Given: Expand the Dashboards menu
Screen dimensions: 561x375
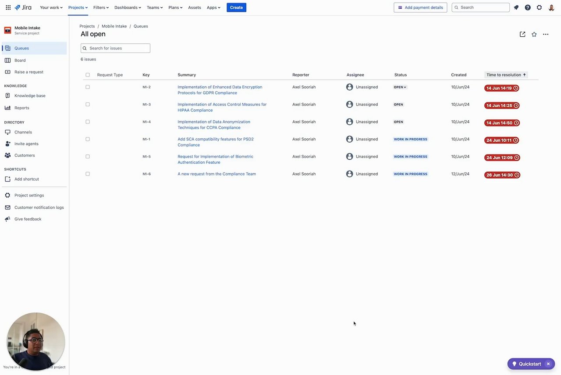Looking at the screenshot, I should click(x=128, y=7).
